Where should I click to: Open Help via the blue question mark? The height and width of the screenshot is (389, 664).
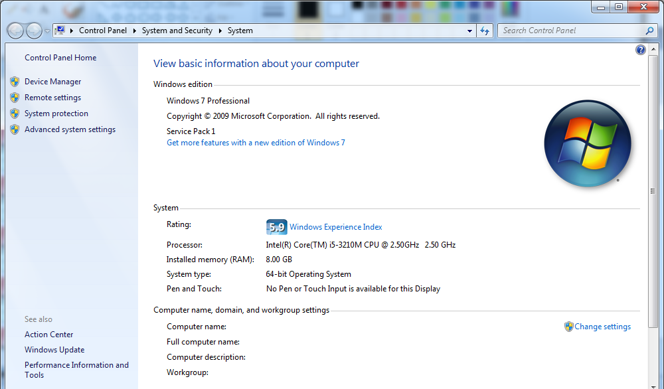click(x=640, y=50)
